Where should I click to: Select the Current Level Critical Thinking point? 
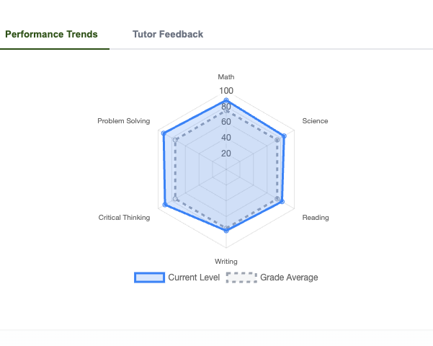pyautogui.click(x=166, y=205)
